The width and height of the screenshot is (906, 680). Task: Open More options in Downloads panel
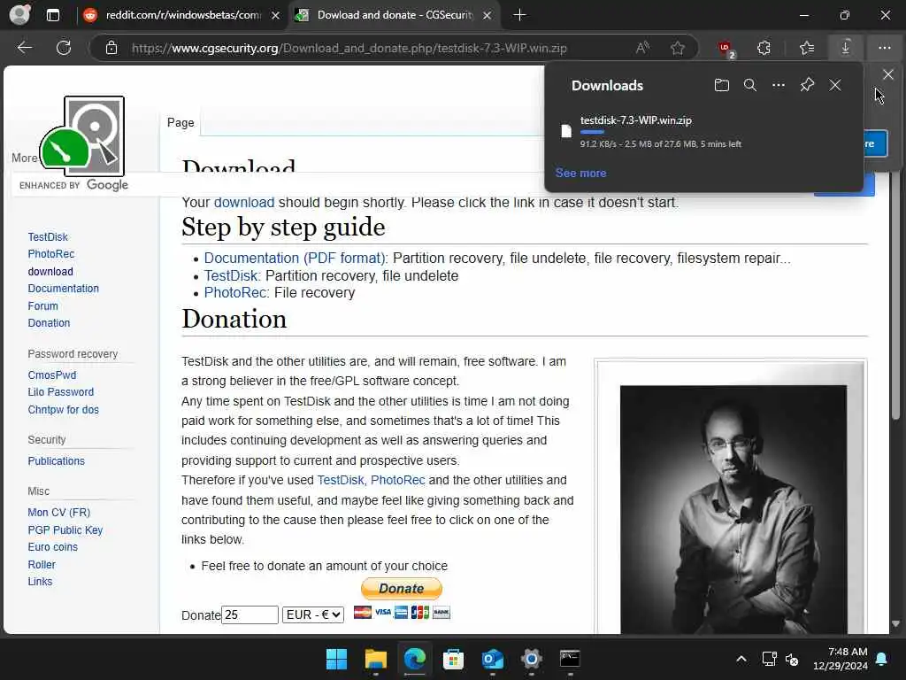(x=779, y=85)
